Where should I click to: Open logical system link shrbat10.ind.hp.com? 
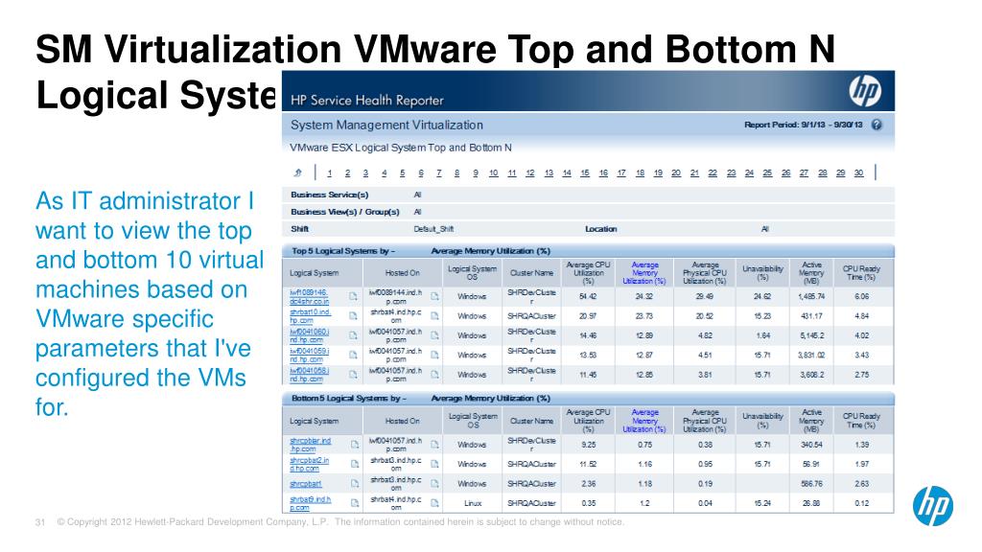[x=310, y=316]
